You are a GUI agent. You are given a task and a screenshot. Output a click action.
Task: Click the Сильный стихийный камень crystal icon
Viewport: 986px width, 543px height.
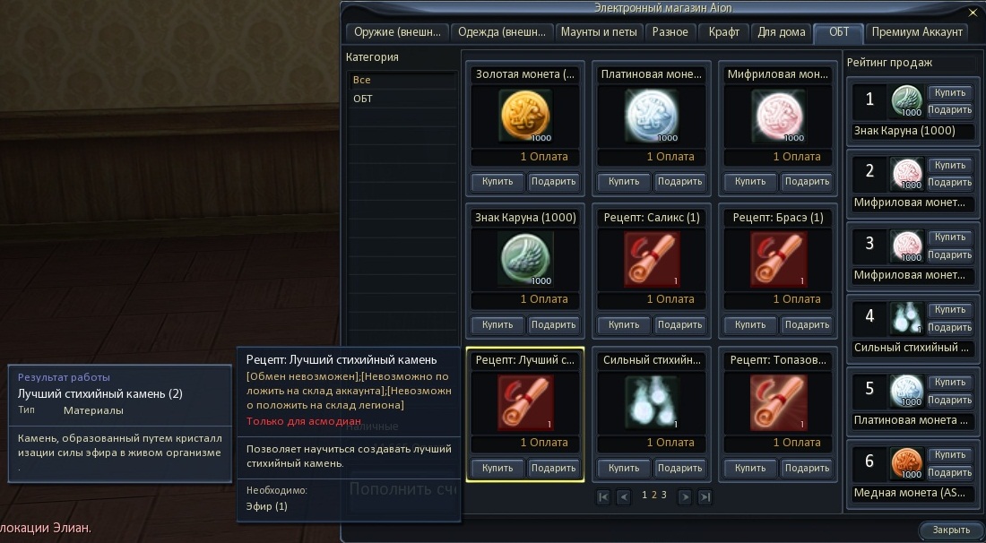[652, 402]
